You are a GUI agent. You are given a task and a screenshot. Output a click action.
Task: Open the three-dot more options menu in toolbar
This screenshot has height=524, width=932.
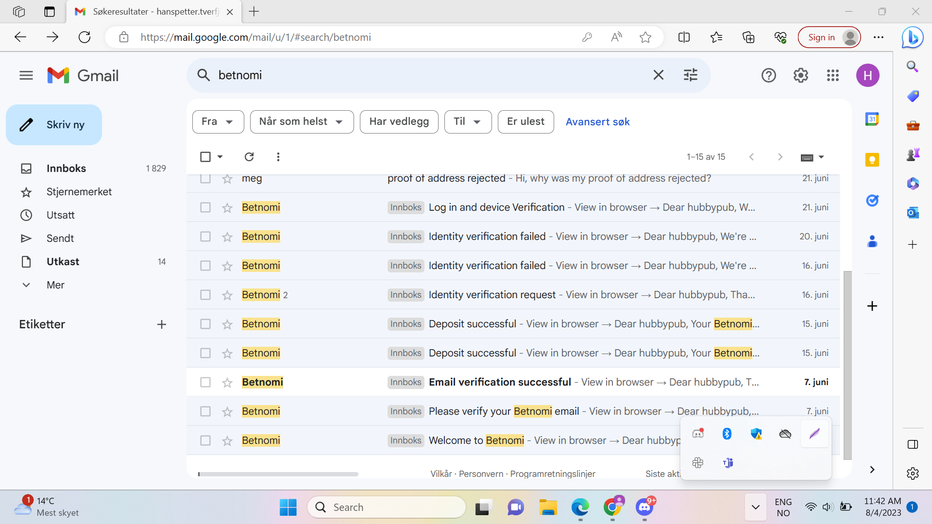(x=278, y=157)
